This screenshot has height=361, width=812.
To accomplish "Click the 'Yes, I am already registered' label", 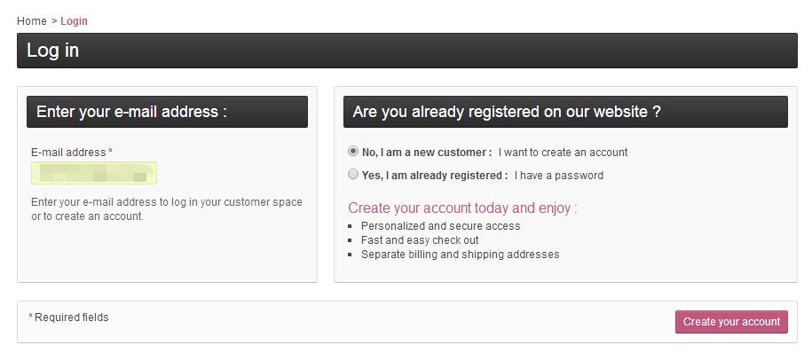I will tap(435, 176).
